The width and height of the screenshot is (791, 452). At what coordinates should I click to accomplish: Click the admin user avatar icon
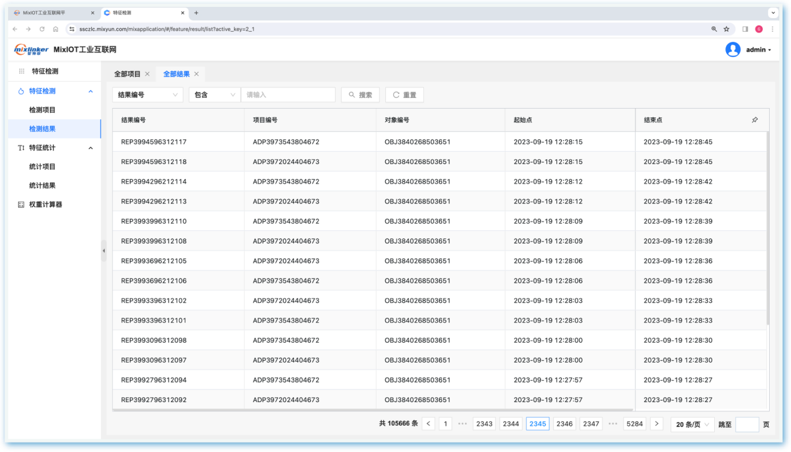click(733, 50)
